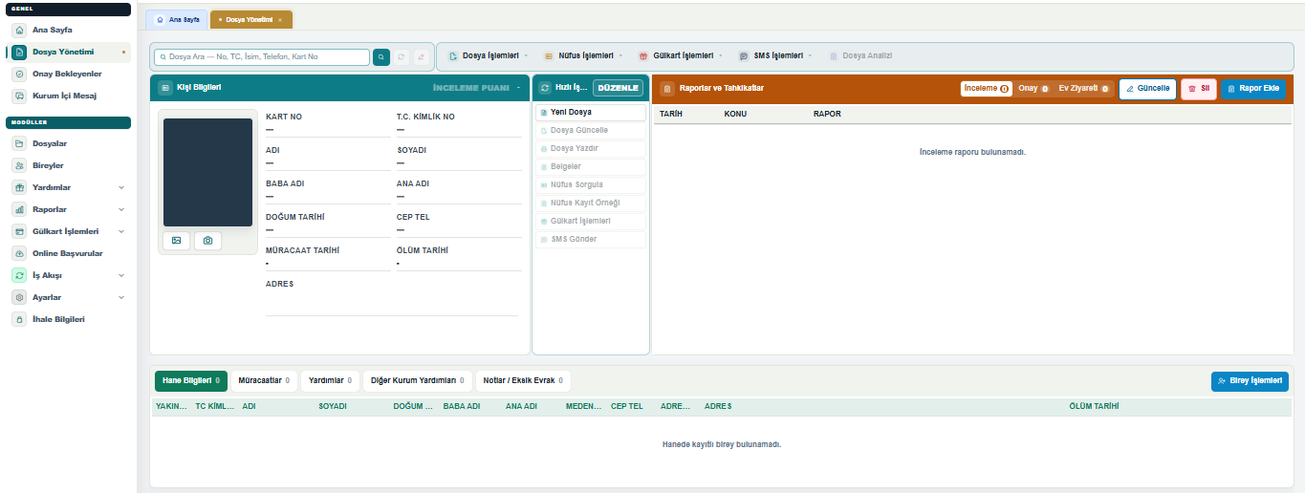Click Dosya Güncelle quick action
Image resolution: width=1305 pixels, height=493 pixels.
point(590,130)
